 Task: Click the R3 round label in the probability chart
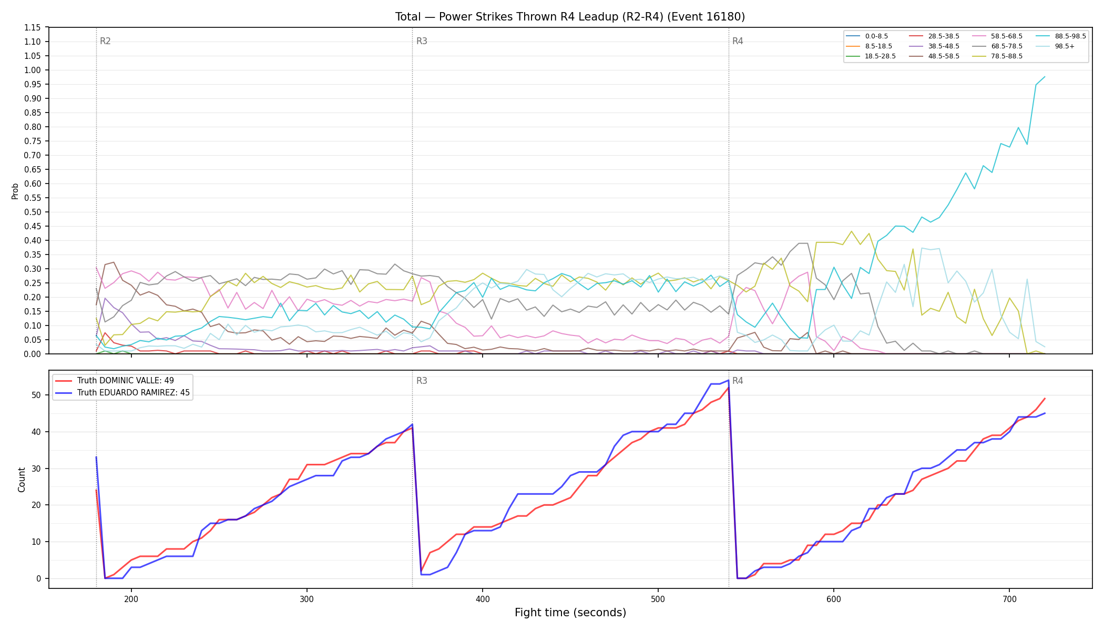click(422, 41)
